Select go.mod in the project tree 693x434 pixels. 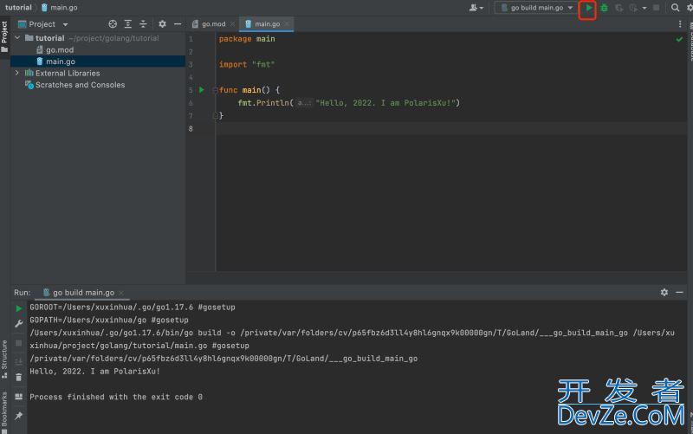point(55,50)
